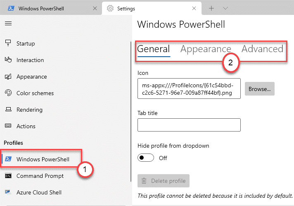Click the Browse... button for icon

tap(259, 89)
